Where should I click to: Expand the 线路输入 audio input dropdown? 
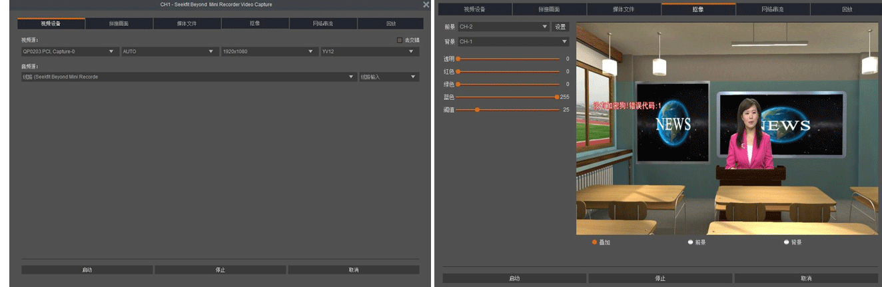[x=389, y=77]
